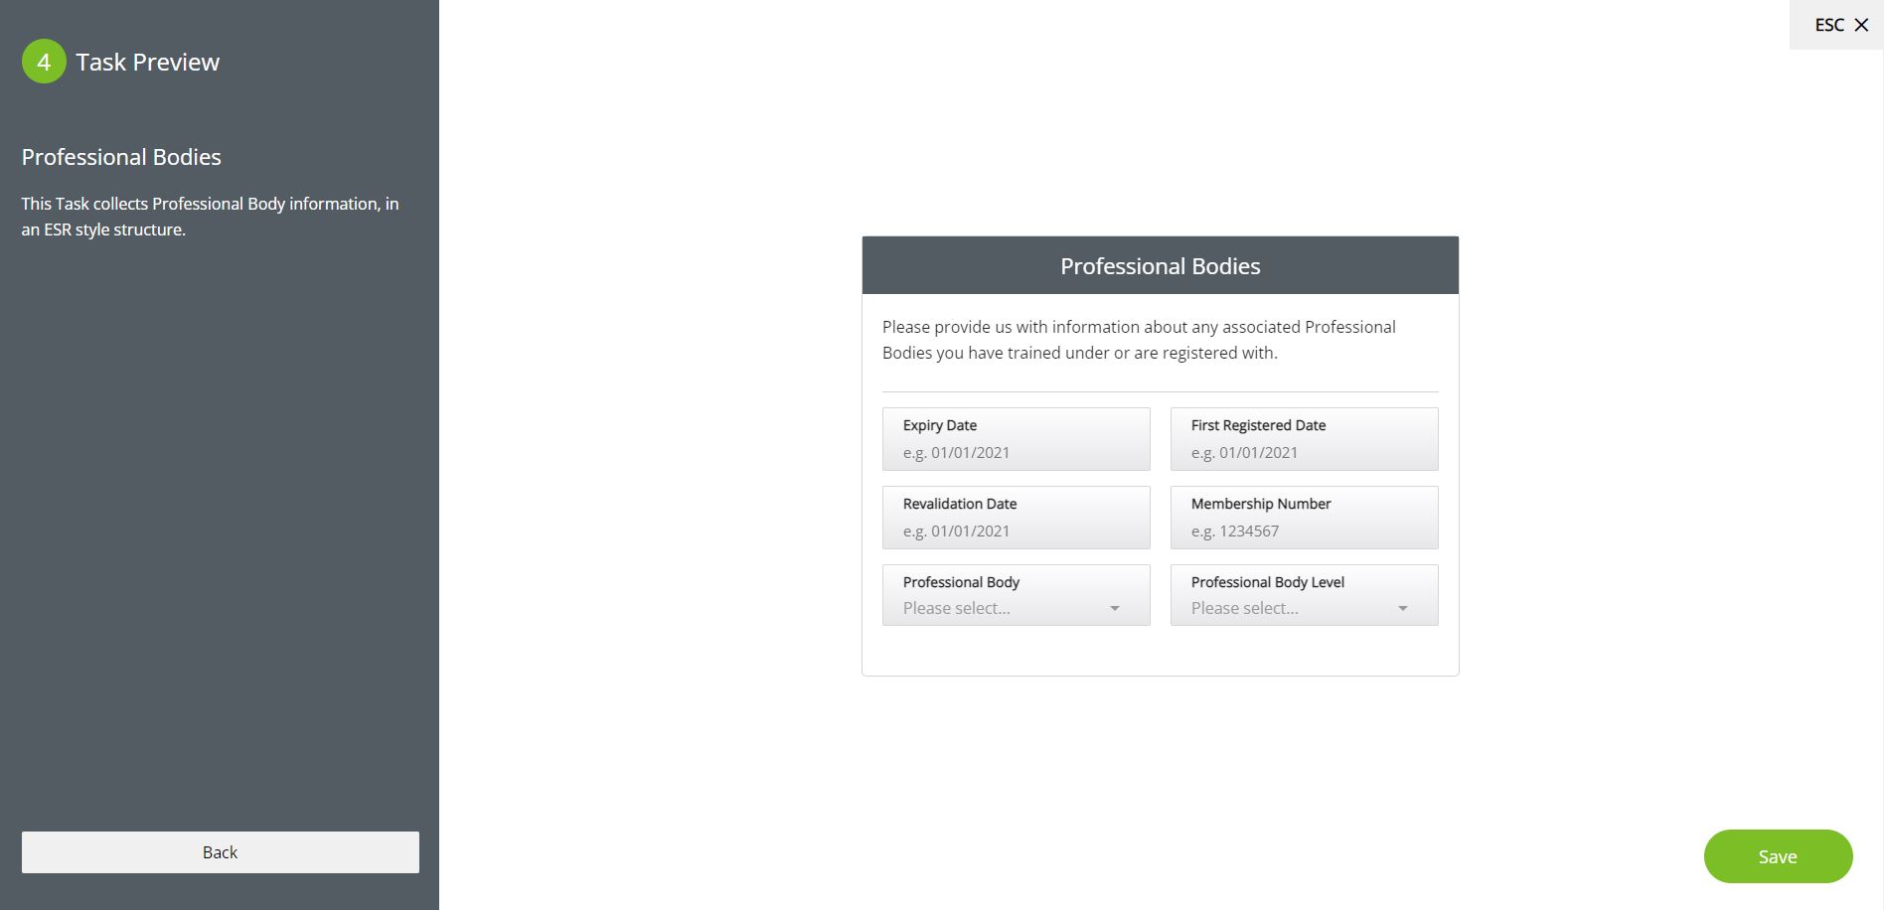Click the ESC label text
This screenshot has width=1884, height=910.
click(1828, 25)
